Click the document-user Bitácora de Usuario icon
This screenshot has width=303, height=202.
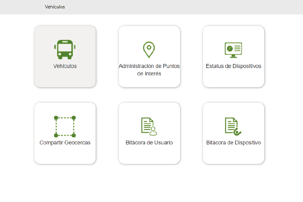(x=149, y=127)
